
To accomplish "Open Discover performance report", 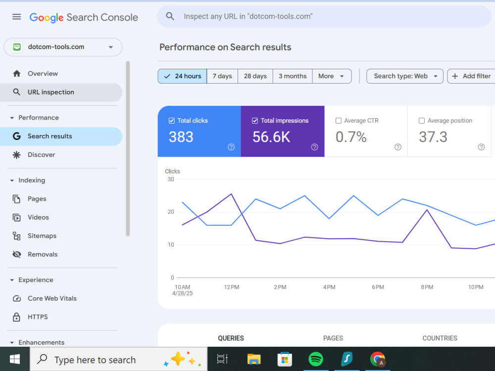I will (x=61, y=155).
